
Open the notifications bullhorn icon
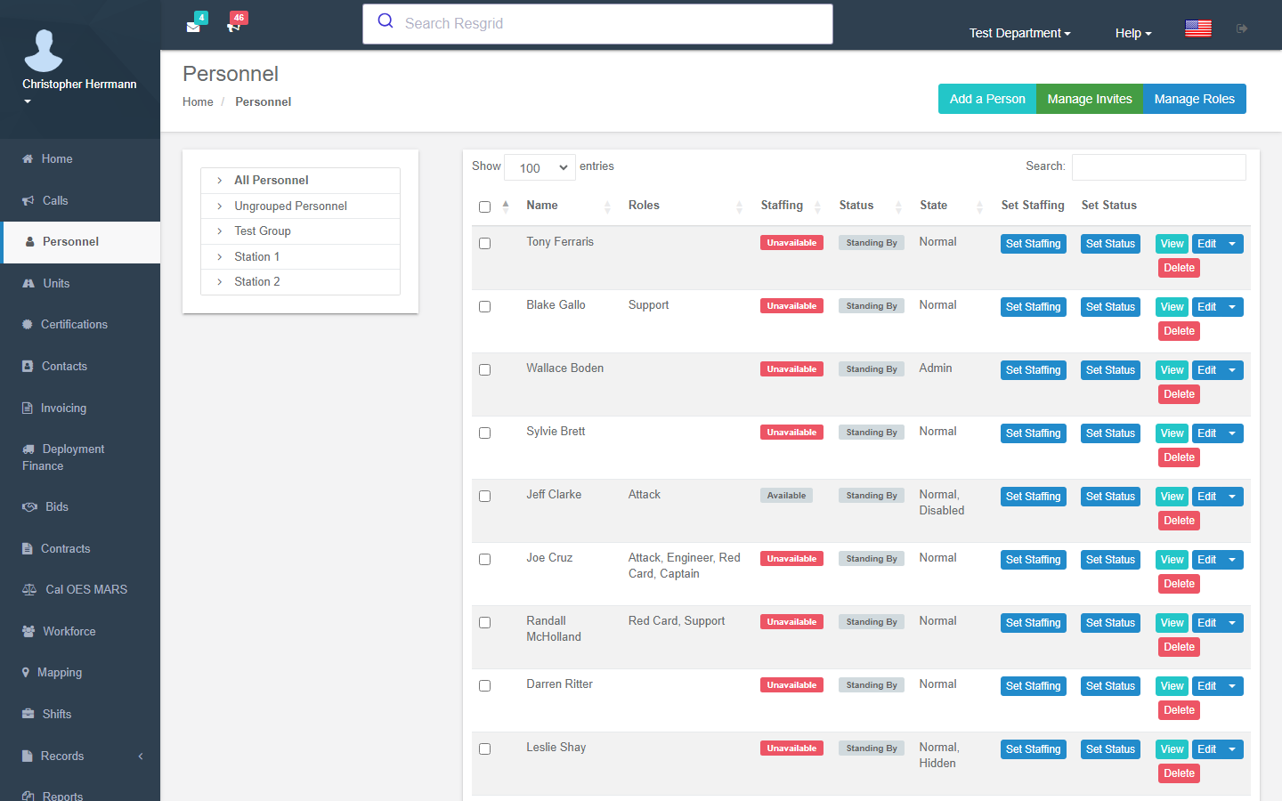(x=234, y=26)
